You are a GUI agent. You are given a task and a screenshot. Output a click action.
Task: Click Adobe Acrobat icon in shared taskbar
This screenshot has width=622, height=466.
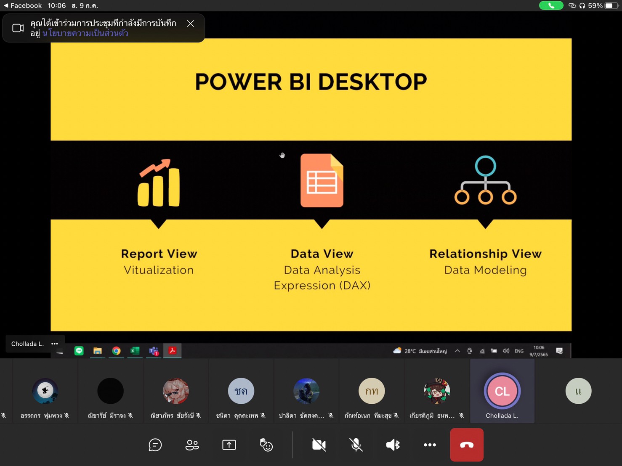[172, 350]
